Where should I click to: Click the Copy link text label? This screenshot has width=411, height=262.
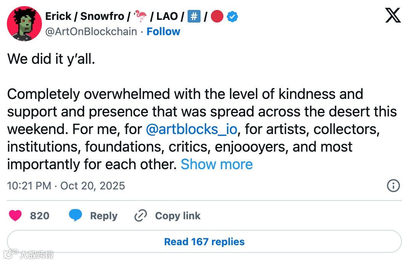[178, 216]
